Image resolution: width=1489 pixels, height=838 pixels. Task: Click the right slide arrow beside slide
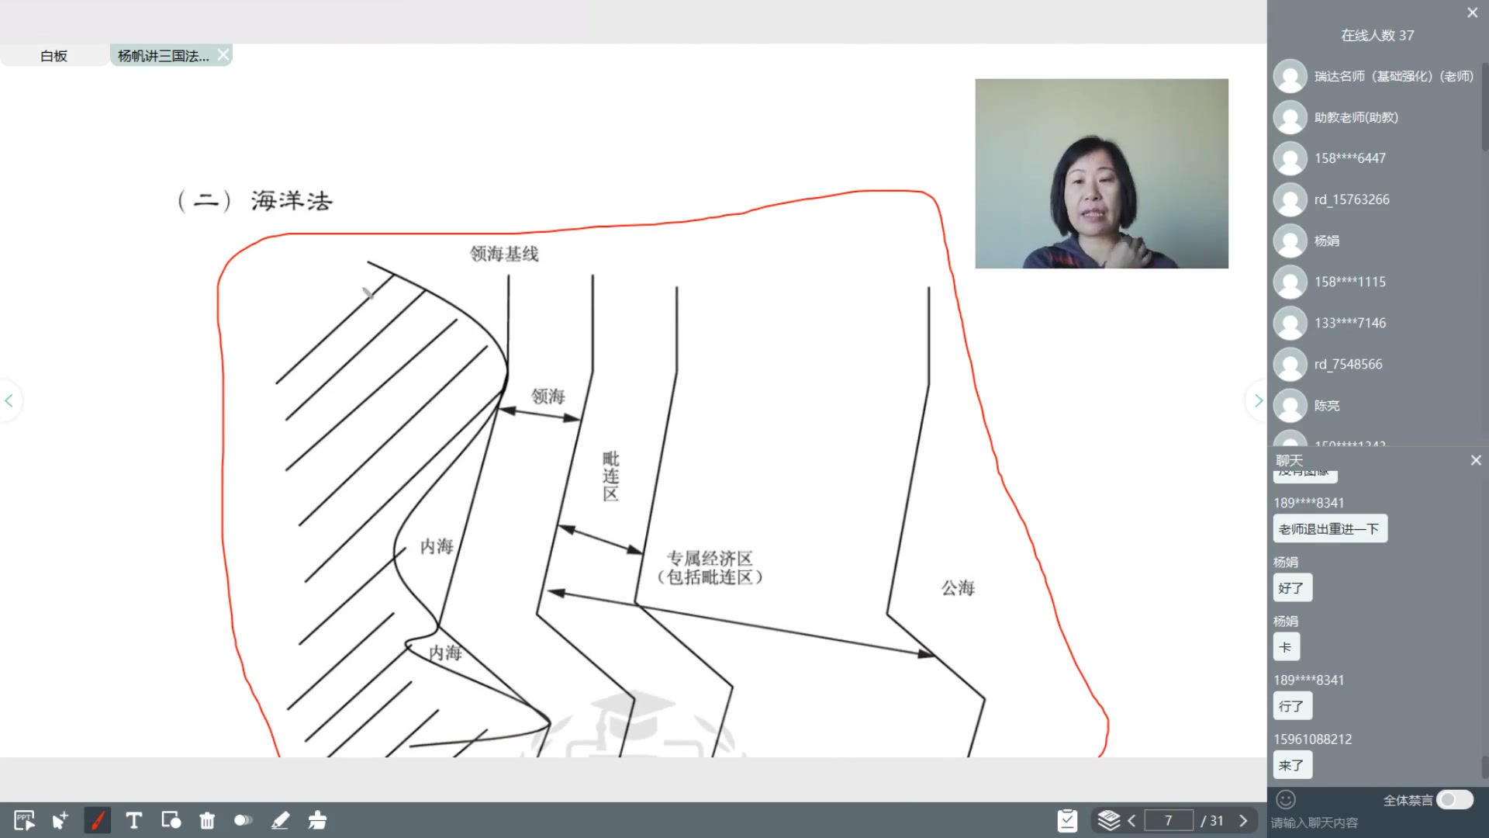point(1258,400)
